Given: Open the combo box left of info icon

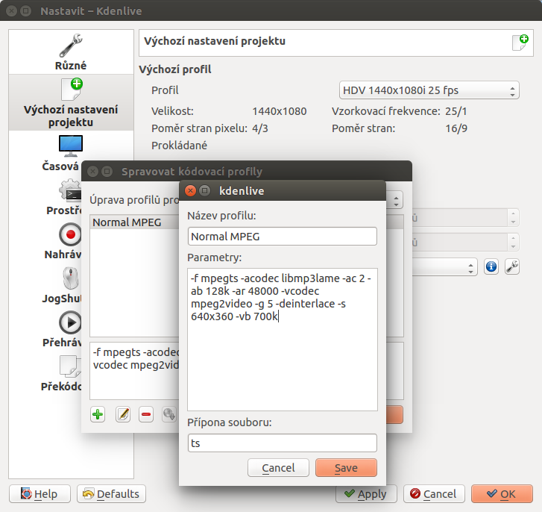Looking at the screenshot, I should click(445, 266).
